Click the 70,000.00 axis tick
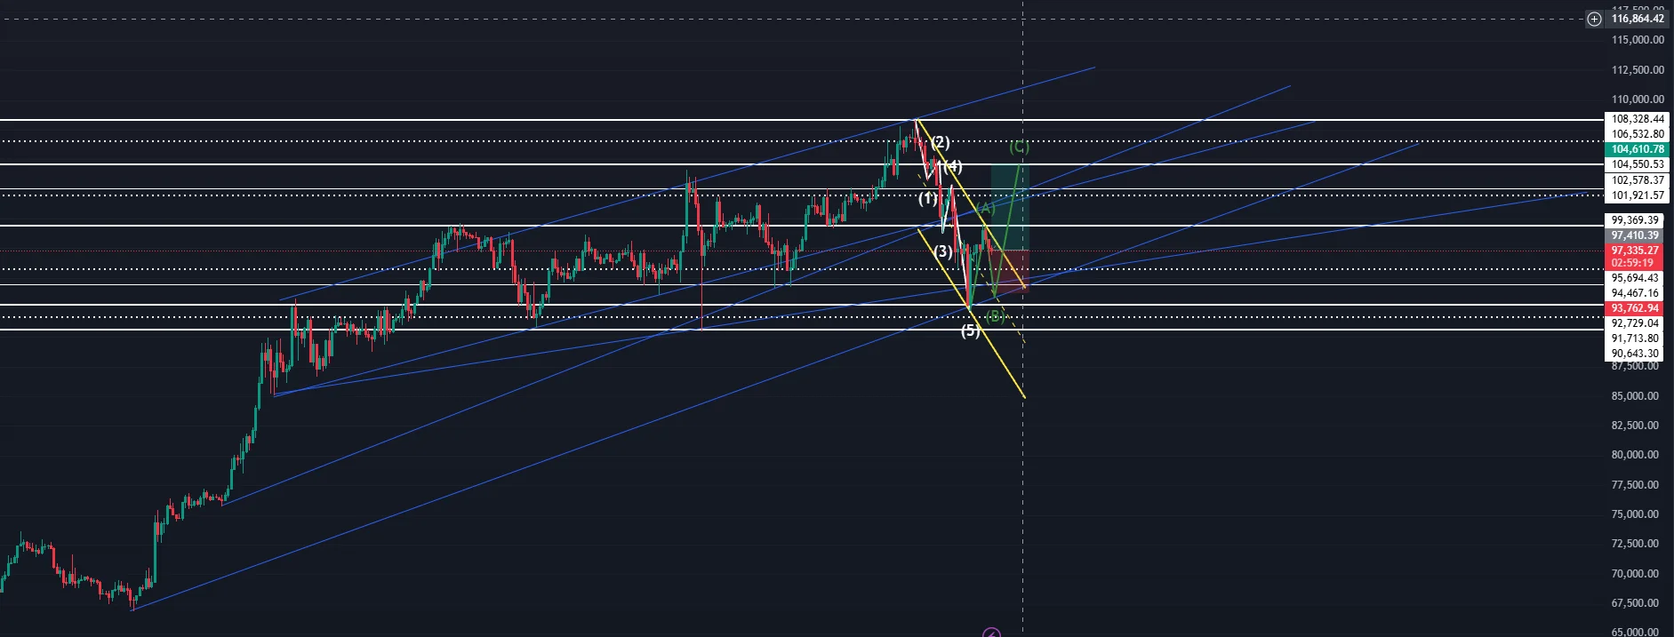Viewport: 1674px width, 637px height. 1635,574
